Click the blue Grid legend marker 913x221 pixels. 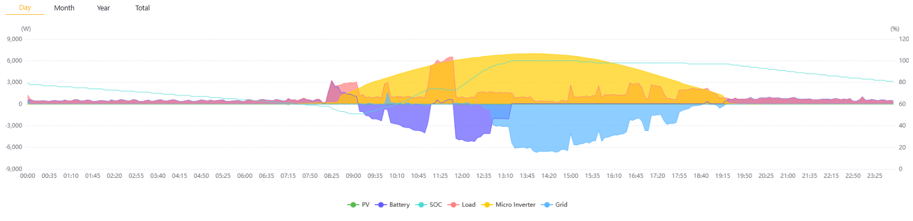546,205
